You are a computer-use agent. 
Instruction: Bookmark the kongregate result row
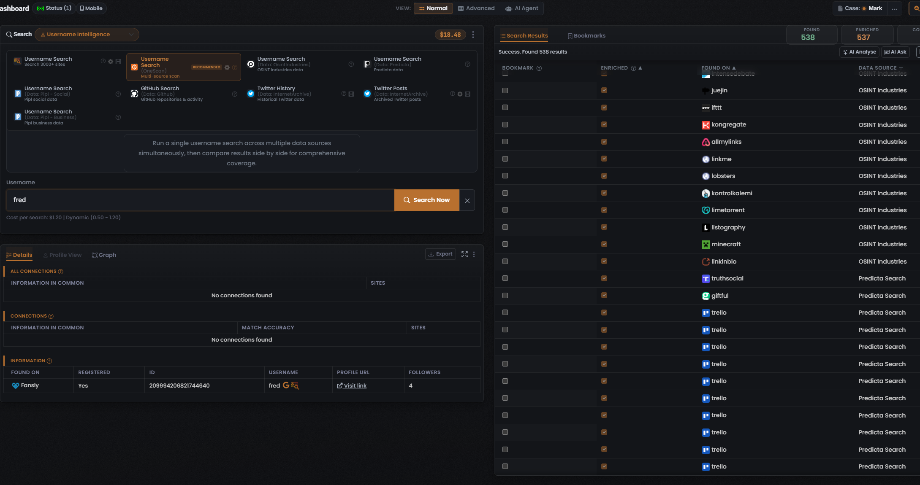click(x=505, y=125)
